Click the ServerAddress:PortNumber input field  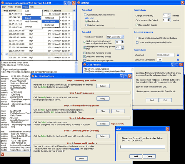pos(142,147)
